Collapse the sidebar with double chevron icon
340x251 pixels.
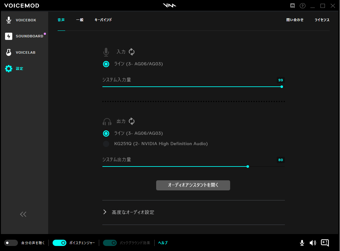tap(23, 214)
